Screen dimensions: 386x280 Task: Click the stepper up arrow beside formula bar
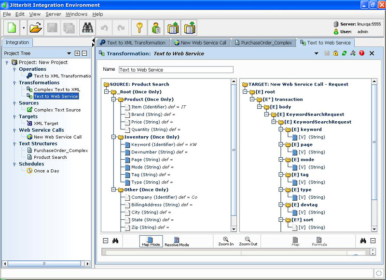[373, 250]
